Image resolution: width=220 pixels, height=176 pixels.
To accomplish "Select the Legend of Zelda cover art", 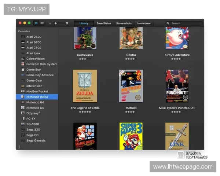I will [x=85, y=86].
